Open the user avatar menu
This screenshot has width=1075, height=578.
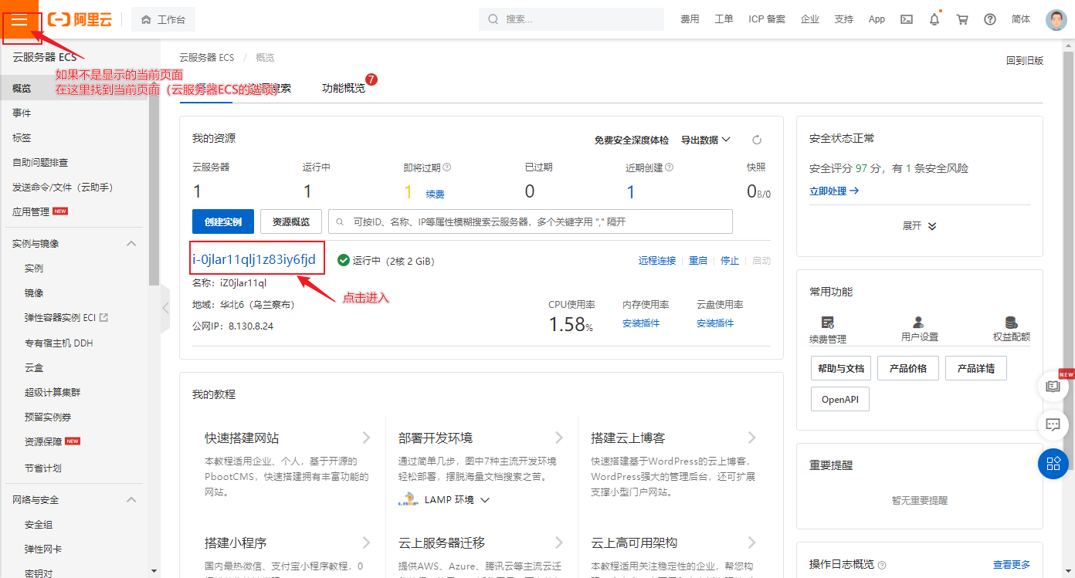tap(1056, 19)
